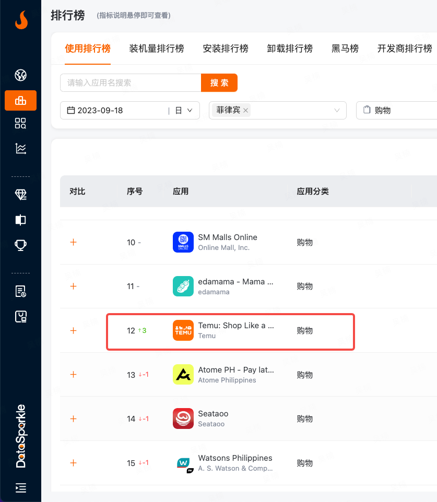Remove the 菲律宾 country tag

[246, 111]
